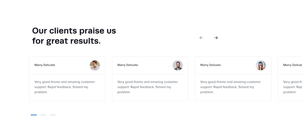The height and width of the screenshot is (140, 302).
Task: Select the second card's testimonial paragraph
Action: (x=147, y=87)
